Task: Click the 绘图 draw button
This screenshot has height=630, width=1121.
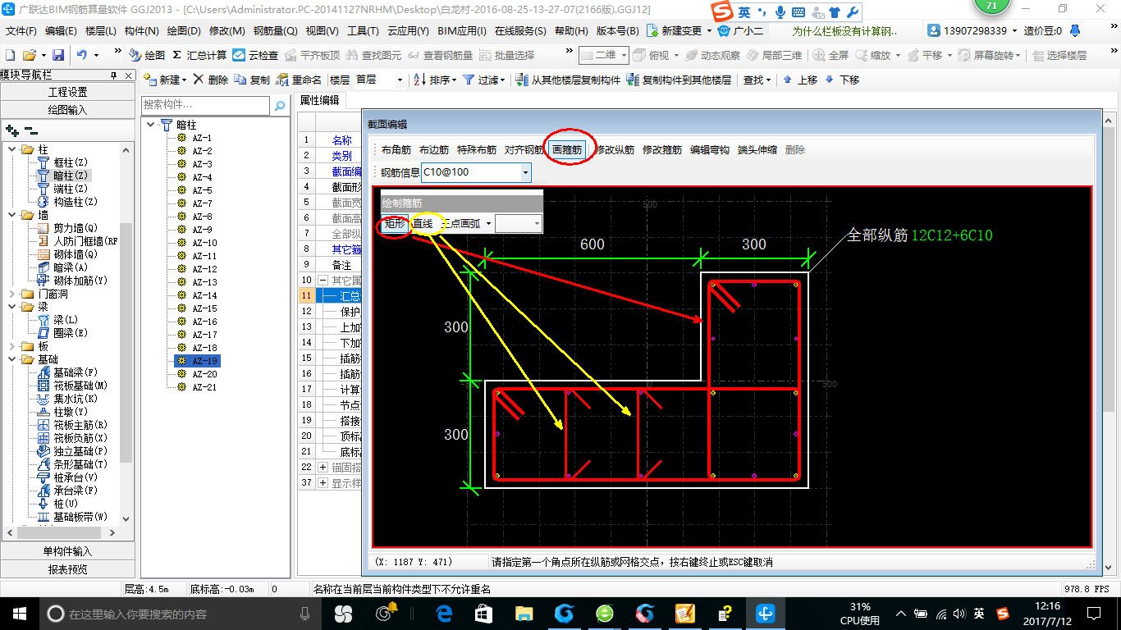Action: point(147,55)
